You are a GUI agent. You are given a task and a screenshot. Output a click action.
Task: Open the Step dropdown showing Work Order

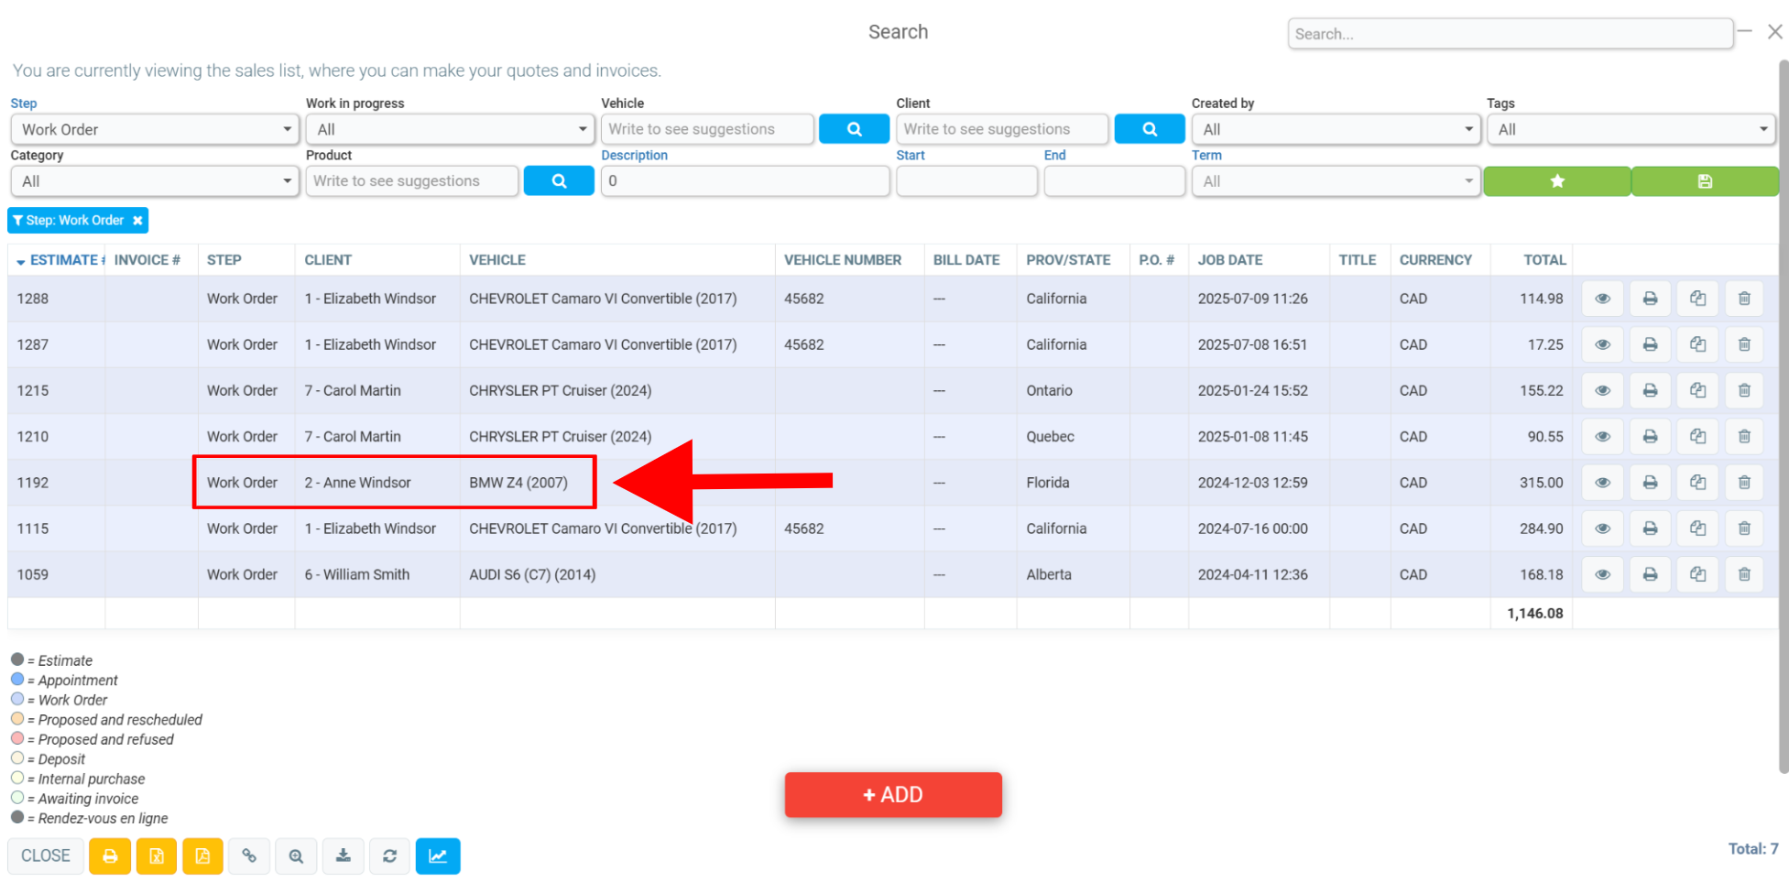click(x=155, y=129)
